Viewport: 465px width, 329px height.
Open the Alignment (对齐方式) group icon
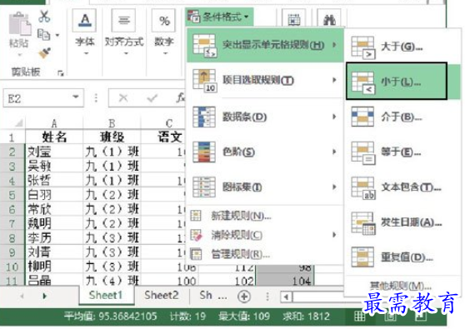(x=124, y=21)
